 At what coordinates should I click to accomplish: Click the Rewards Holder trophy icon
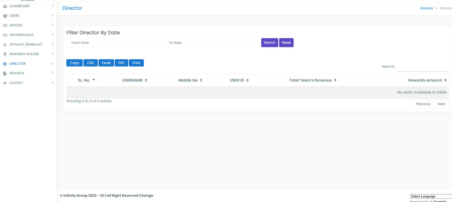[x=5, y=54]
